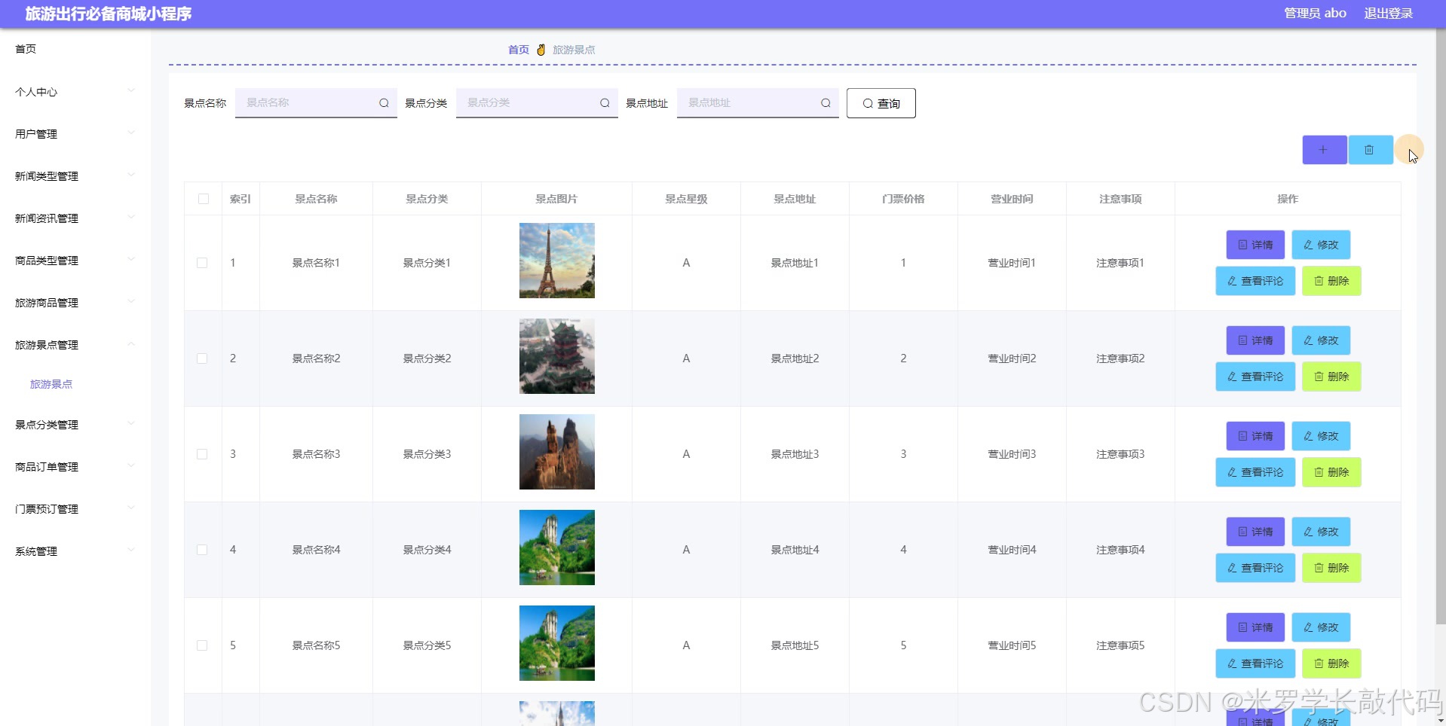Expand 系统管理 sidebar menu
This screenshot has width=1446, height=726.
tap(75, 551)
